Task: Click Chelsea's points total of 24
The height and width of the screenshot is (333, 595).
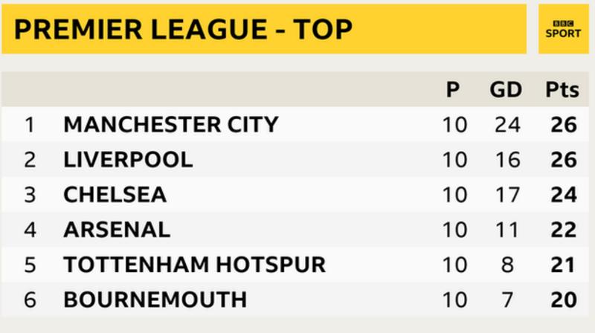Action: pos(563,194)
